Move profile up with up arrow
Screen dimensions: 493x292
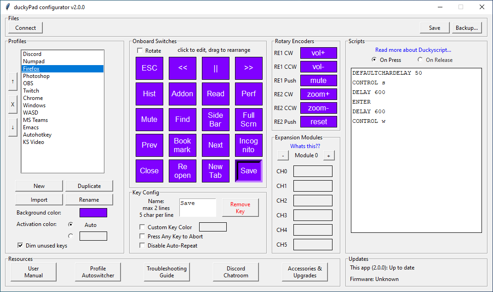(x=12, y=82)
